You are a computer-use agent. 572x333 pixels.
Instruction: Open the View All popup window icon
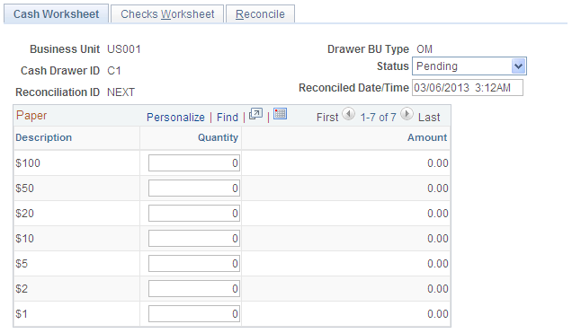coord(255,114)
